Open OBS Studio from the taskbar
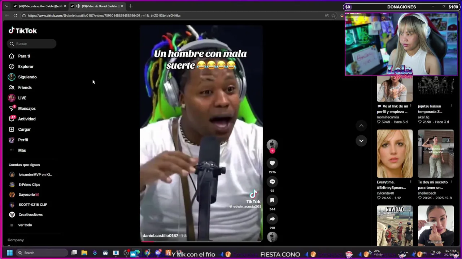The image size is (462, 259). (x=126, y=253)
